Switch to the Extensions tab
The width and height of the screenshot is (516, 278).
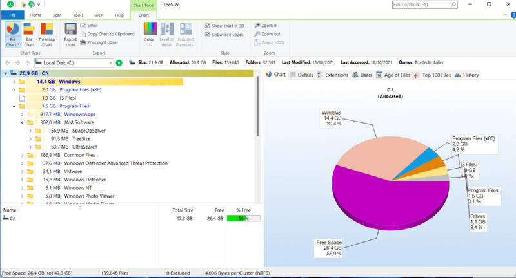coord(333,75)
